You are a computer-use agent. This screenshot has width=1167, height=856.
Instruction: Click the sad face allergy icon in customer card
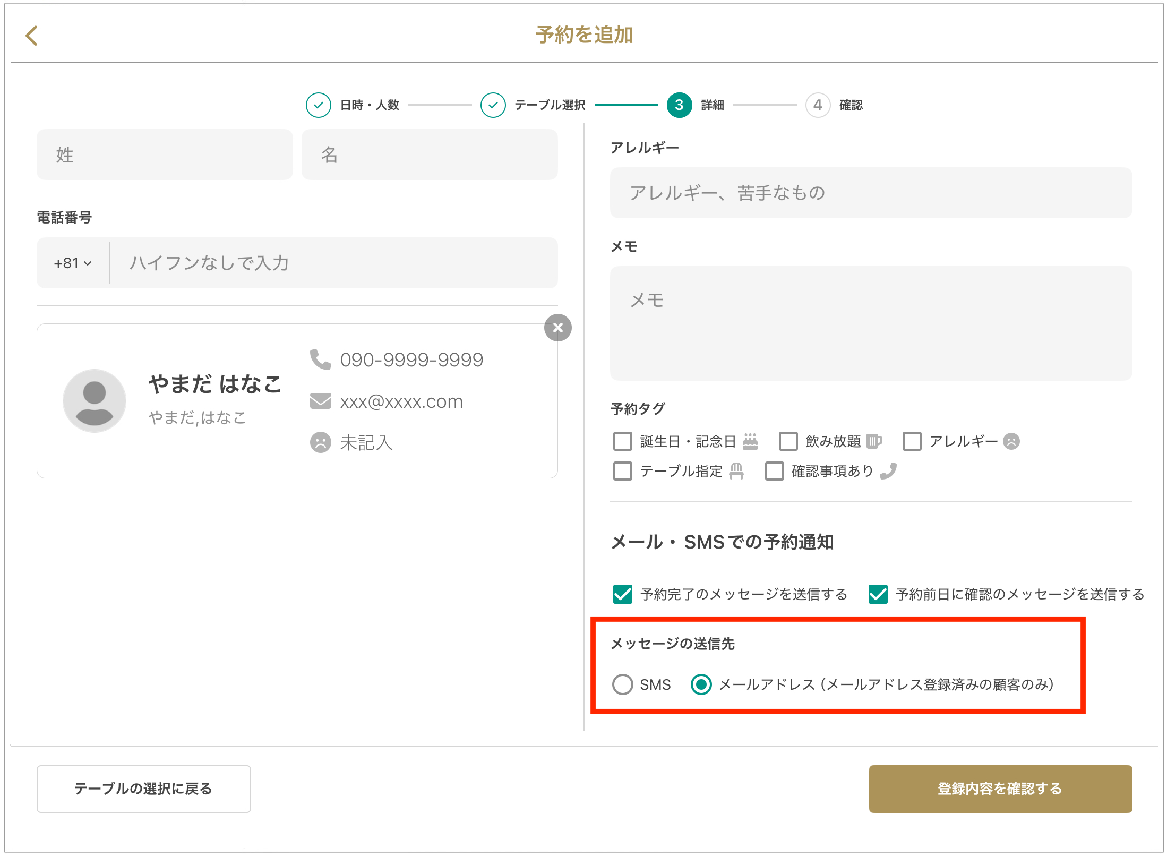[x=320, y=442]
